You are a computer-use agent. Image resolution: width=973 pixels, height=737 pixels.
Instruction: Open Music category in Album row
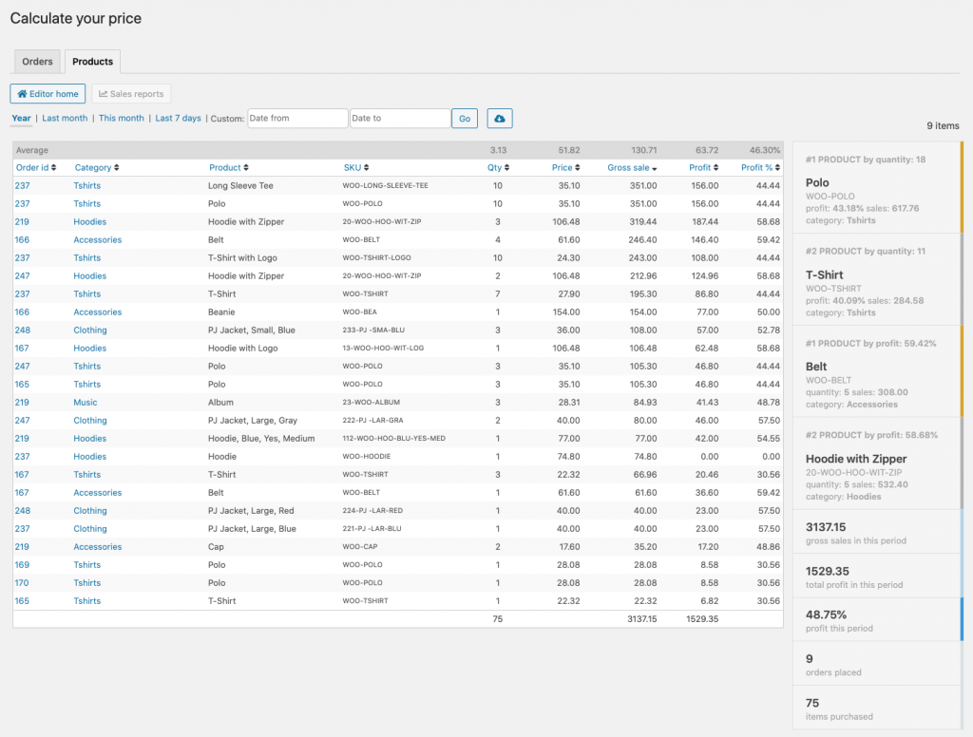85,402
